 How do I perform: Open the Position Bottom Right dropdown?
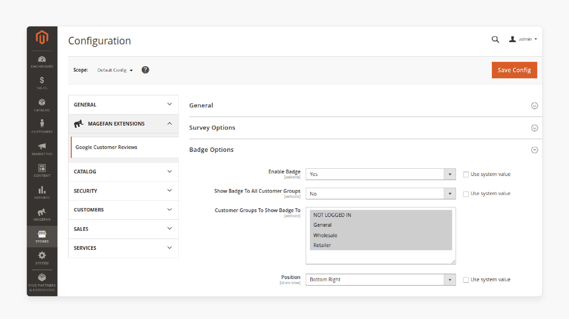381,279
